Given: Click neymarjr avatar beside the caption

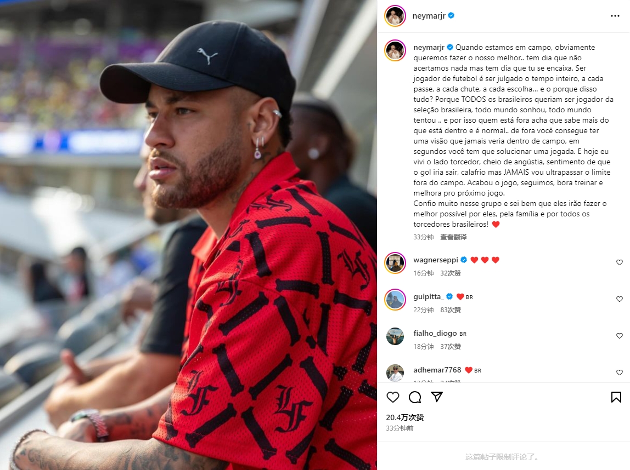Looking at the screenshot, I should (x=395, y=50).
